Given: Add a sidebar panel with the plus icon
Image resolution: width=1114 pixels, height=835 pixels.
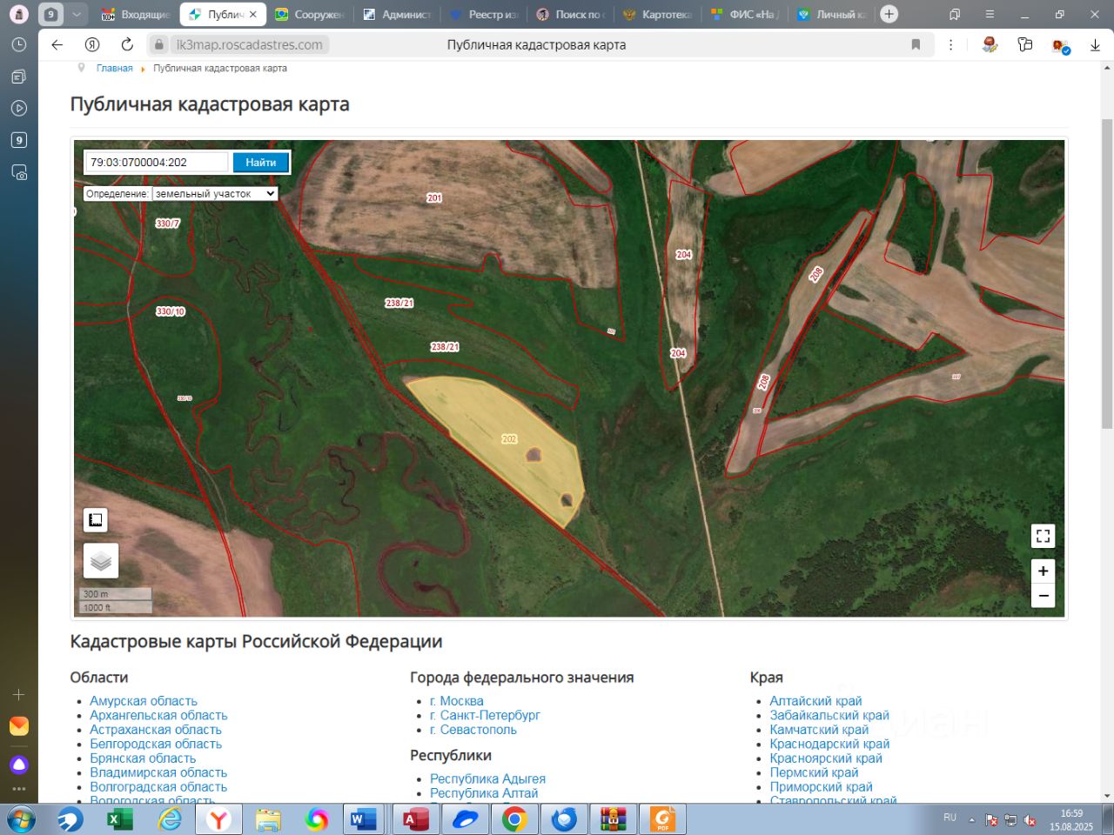Looking at the screenshot, I should click(x=19, y=695).
